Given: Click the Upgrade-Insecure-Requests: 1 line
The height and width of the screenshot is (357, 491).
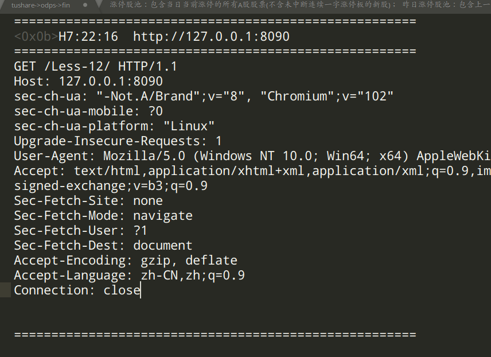Looking at the screenshot, I should click(118, 141).
